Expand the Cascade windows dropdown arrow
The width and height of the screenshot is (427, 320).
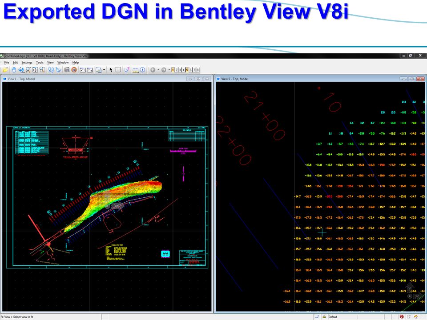104,70
